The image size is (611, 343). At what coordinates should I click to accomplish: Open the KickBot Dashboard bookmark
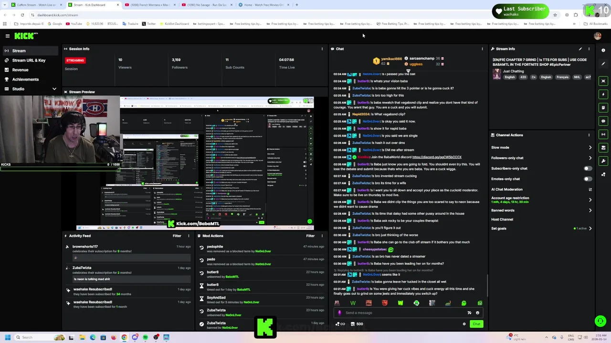coord(174,23)
